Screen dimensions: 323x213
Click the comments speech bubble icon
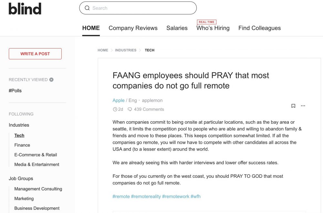tap(130, 109)
